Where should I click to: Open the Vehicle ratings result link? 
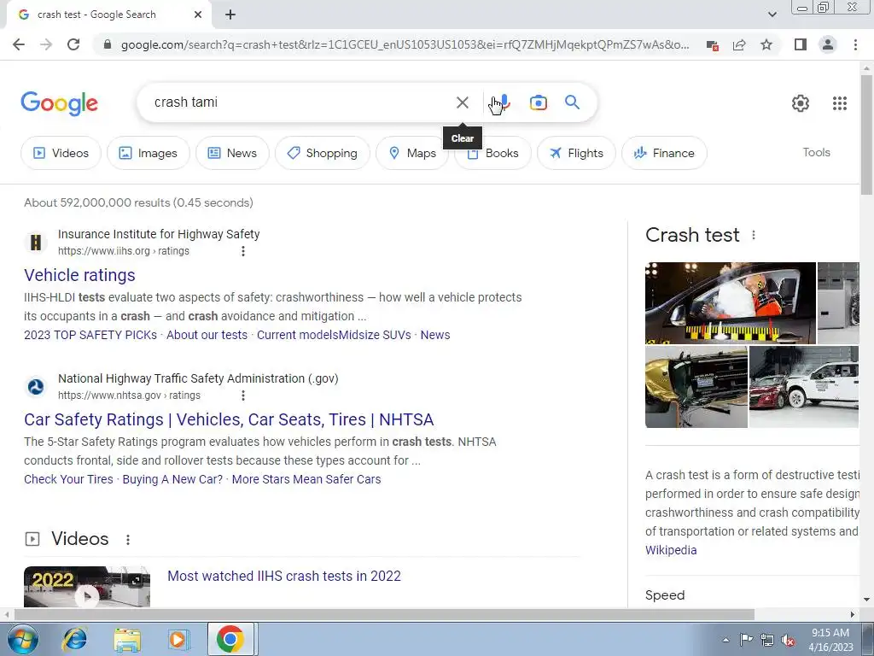point(79,275)
